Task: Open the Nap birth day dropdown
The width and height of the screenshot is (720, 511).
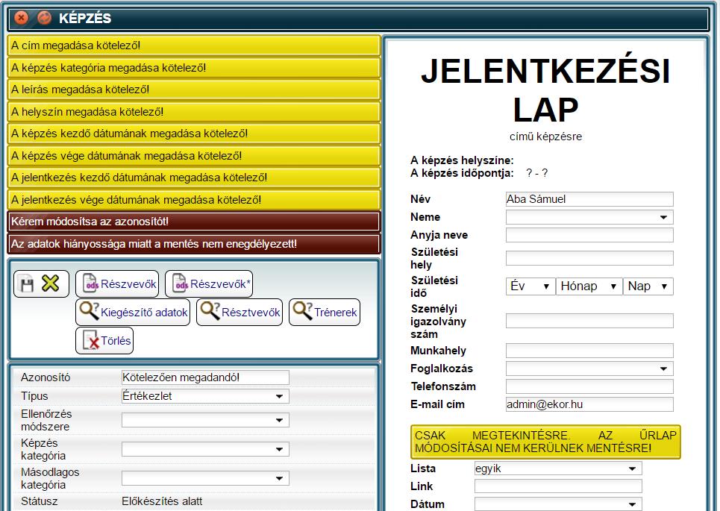Action: [x=648, y=286]
